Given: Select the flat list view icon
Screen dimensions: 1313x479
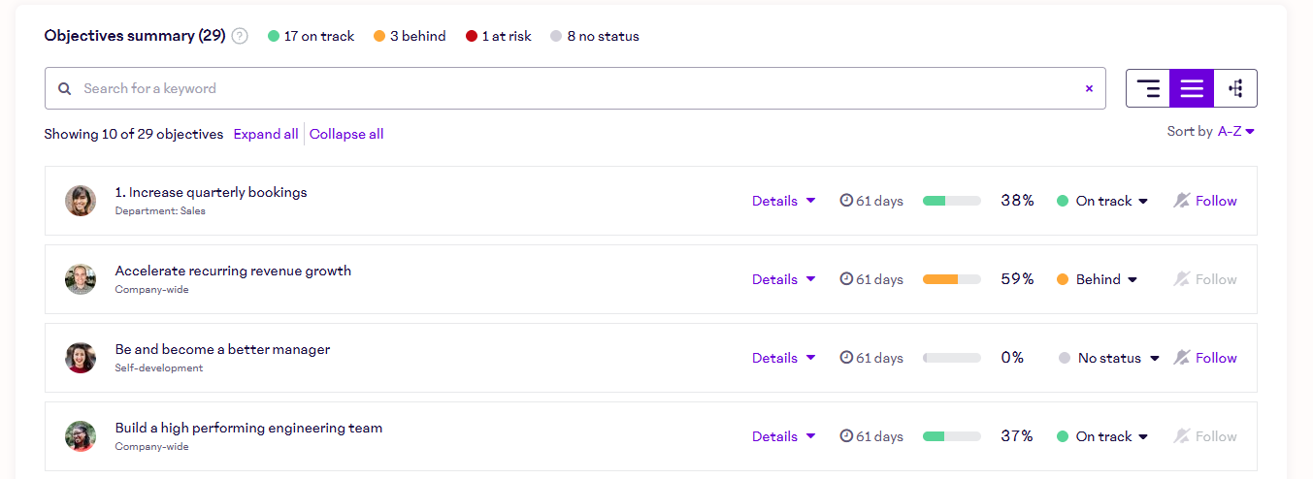Looking at the screenshot, I should click(x=1192, y=88).
